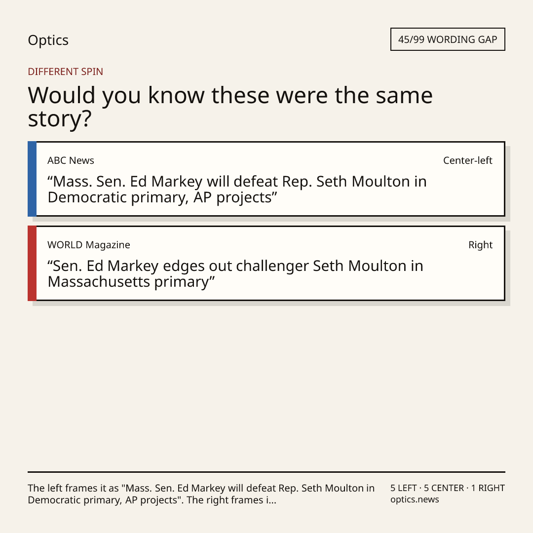Select the Ed Markey will defeat headline quote
533x533 pixels.
[x=237, y=190]
